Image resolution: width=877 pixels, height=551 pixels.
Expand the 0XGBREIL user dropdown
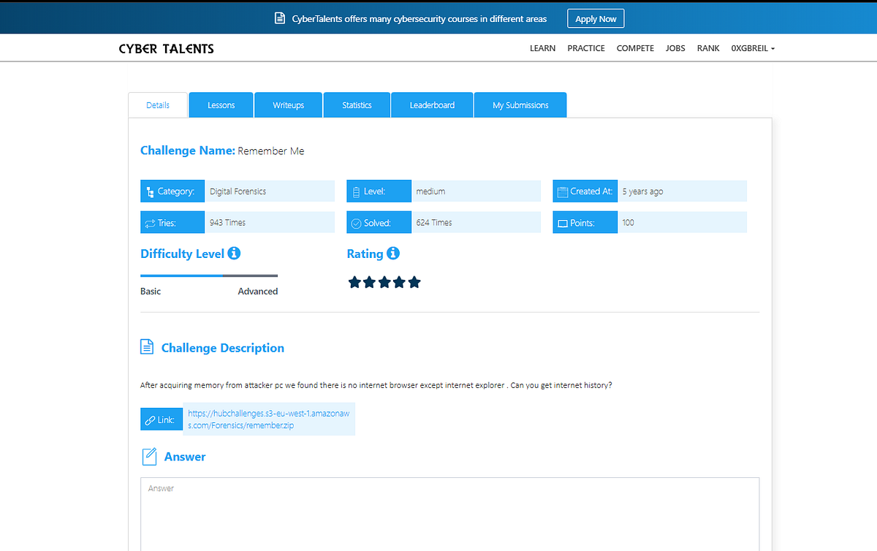point(753,48)
